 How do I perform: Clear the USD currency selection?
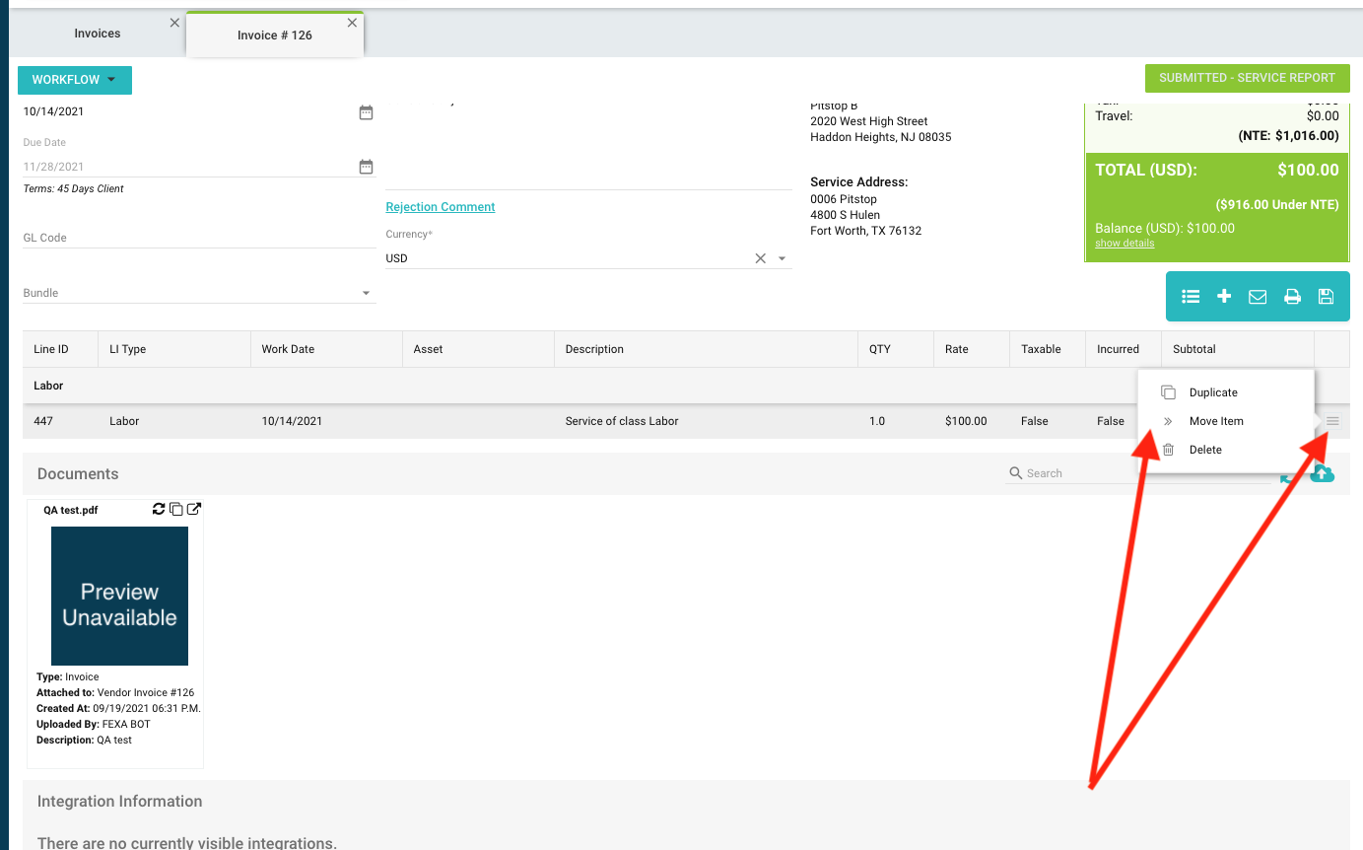click(x=760, y=258)
